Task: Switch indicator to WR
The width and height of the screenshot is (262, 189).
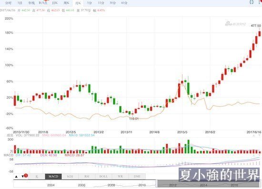Action: pos(120,177)
